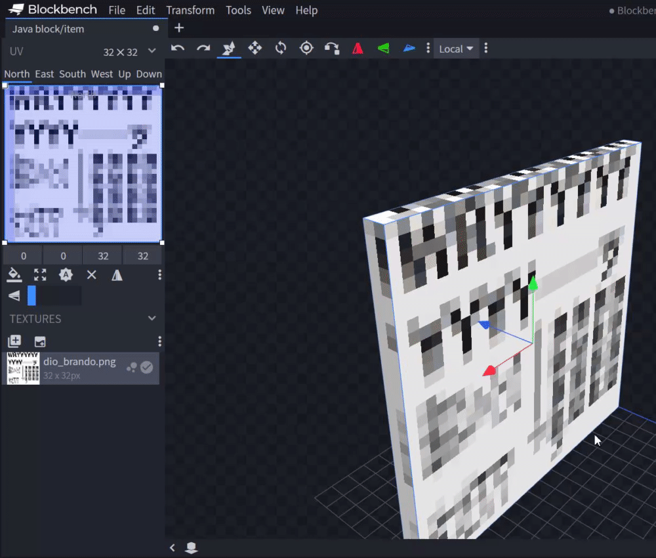Image resolution: width=656 pixels, height=558 pixels.
Task: Open the Local transform space dropdown
Action: click(456, 49)
